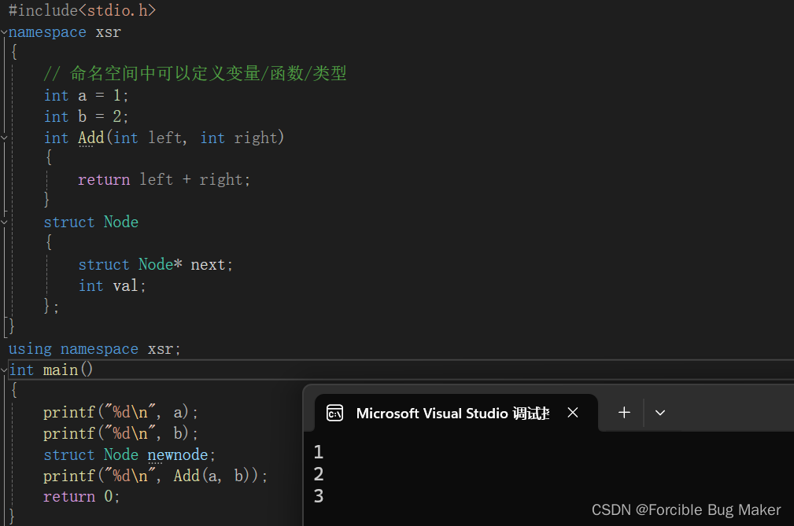The height and width of the screenshot is (526, 794).
Task: Click the console icon in the terminal tab
Action: point(334,413)
